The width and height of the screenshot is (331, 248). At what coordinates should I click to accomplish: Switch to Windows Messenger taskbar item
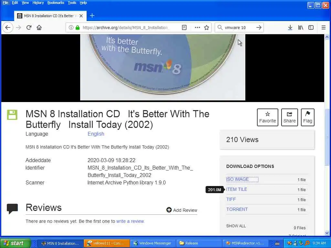pos(153,243)
